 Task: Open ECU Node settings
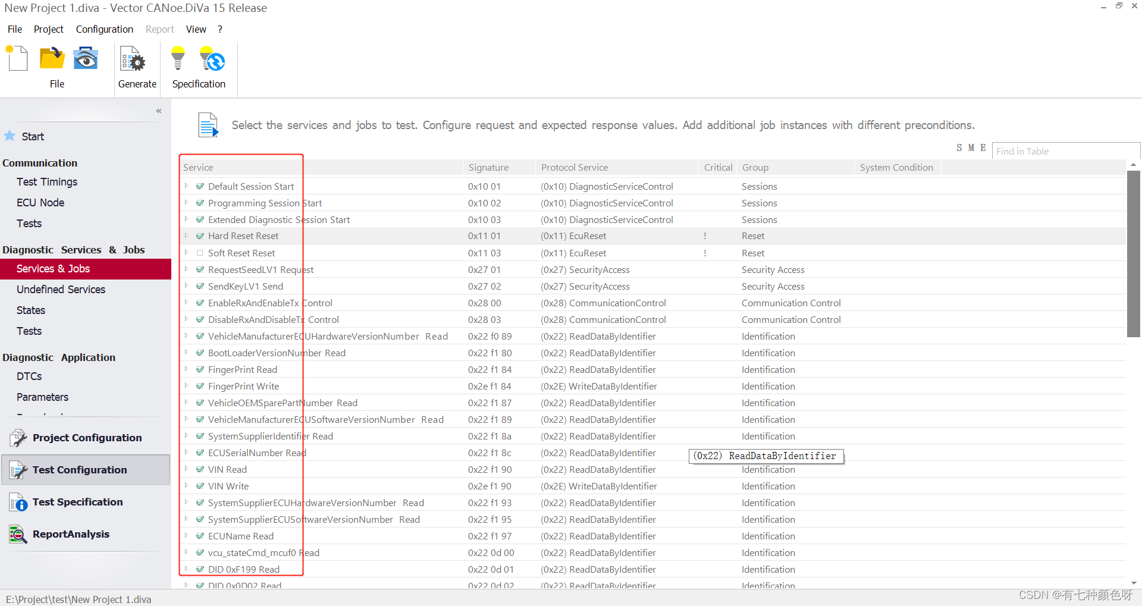point(40,203)
